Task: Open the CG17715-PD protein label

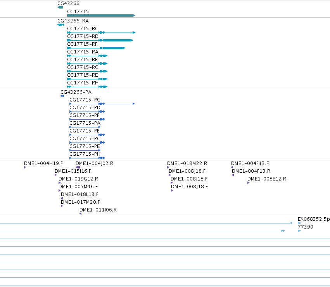Action: (85, 108)
